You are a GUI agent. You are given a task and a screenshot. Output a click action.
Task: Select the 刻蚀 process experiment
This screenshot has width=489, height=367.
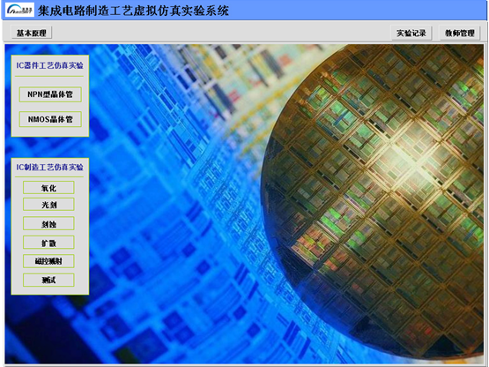[48, 223]
